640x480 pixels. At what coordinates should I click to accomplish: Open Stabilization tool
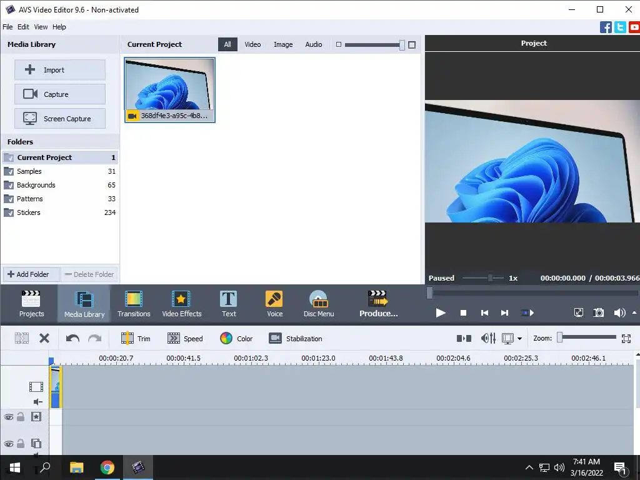(x=296, y=338)
